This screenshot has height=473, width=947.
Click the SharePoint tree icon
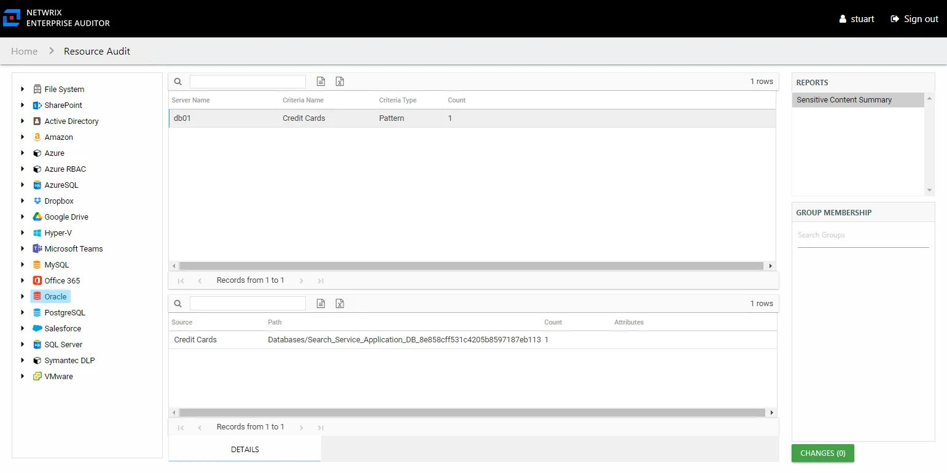click(x=37, y=105)
